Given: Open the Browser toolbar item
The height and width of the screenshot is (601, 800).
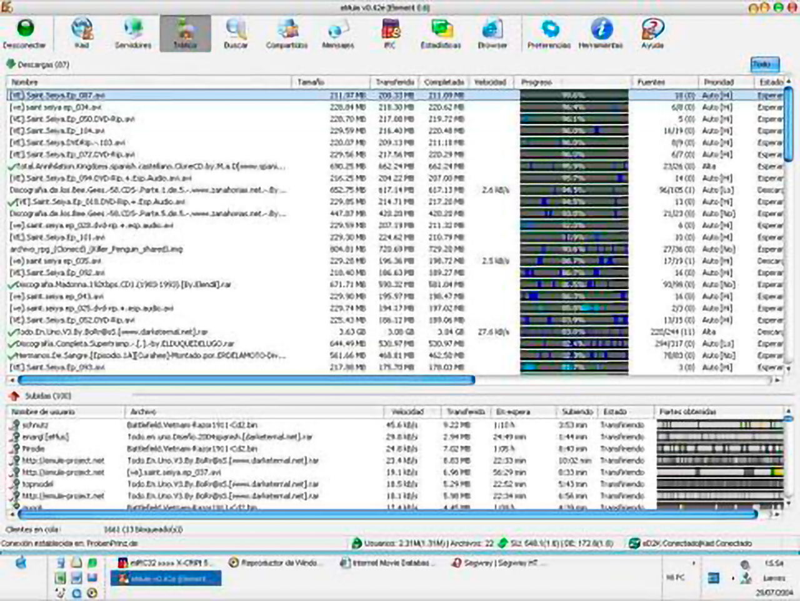Looking at the screenshot, I should [x=492, y=33].
